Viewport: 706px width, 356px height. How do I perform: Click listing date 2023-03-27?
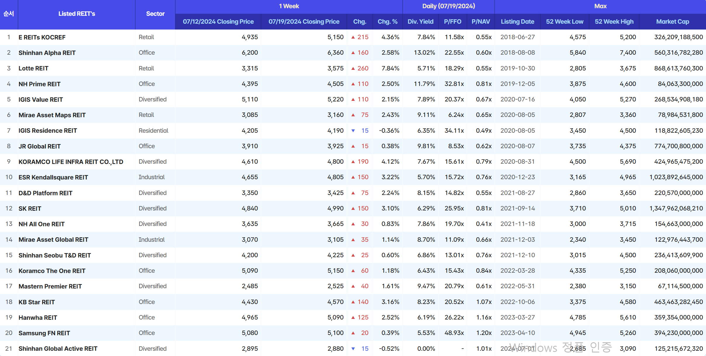click(x=517, y=317)
